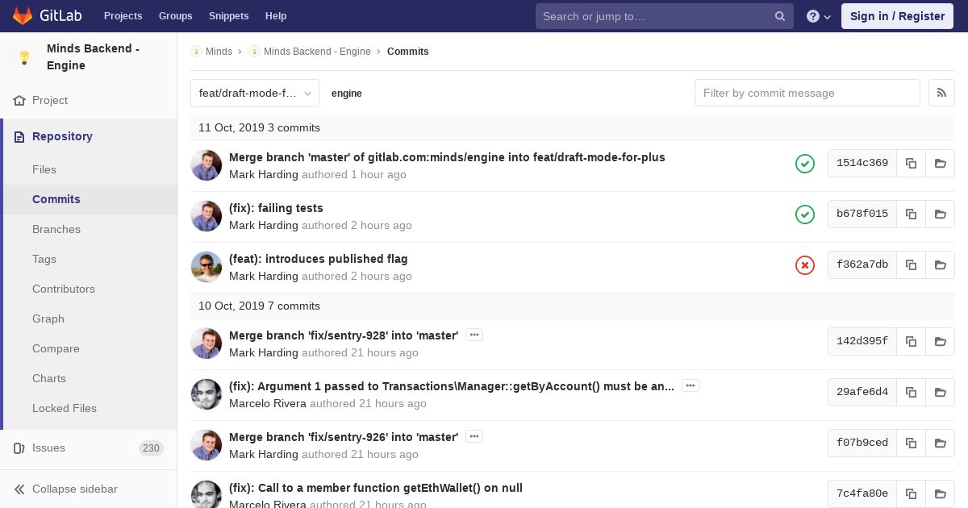View passed pipeline status for 1514c369

click(x=805, y=164)
